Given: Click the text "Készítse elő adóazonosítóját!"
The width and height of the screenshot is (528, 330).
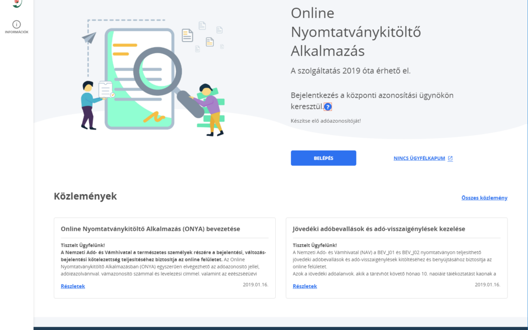Looking at the screenshot, I should tap(326, 121).
